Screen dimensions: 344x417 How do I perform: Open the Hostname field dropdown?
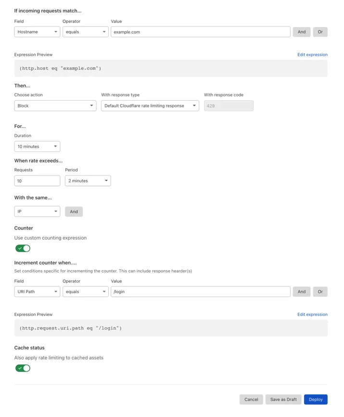click(x=37, y=32)
